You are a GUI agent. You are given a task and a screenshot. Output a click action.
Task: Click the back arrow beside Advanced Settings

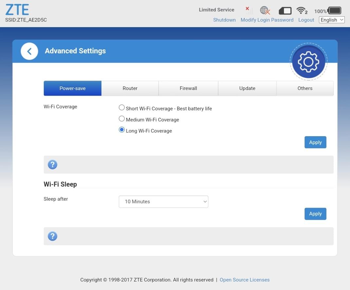(x=29, y=51)
